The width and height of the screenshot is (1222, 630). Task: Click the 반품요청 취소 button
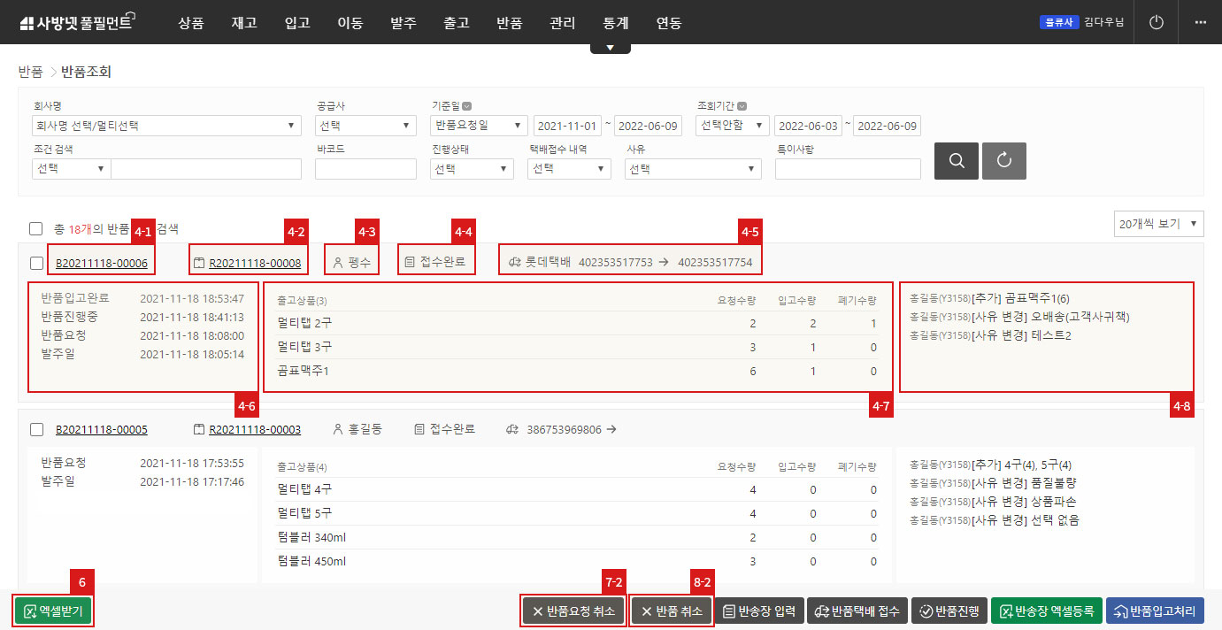[573, 611]
